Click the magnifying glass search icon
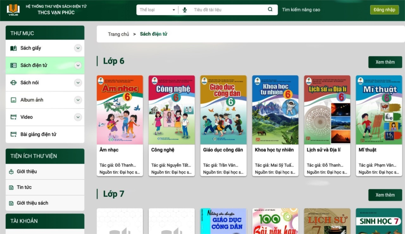 [270, 10]
